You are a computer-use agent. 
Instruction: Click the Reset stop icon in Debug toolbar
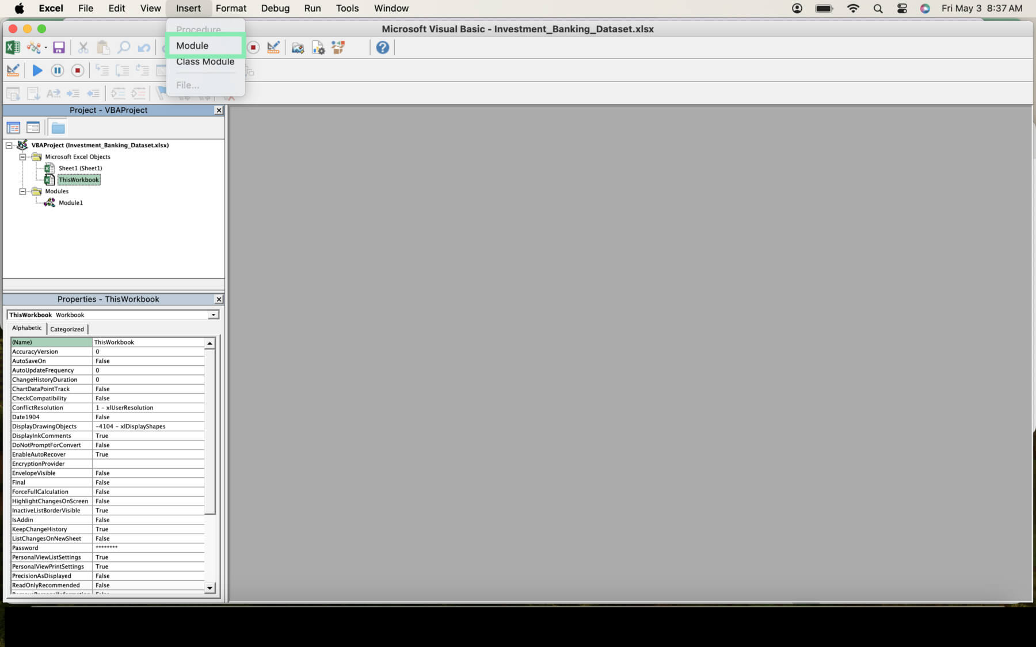click(x=78, y=70)
